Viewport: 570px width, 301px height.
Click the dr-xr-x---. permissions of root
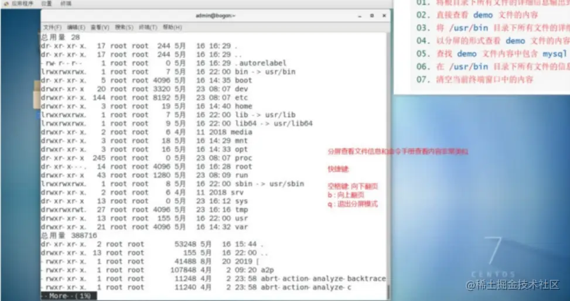click(64, 167)
